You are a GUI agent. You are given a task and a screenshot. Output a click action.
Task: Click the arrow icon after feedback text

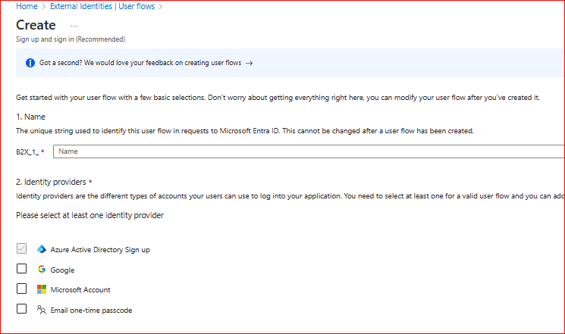point(249,64)
